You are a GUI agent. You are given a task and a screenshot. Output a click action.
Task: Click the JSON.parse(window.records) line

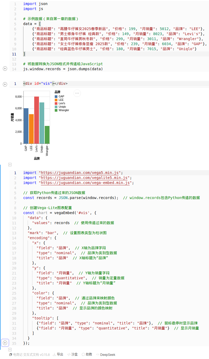click(x=112, y=198)
